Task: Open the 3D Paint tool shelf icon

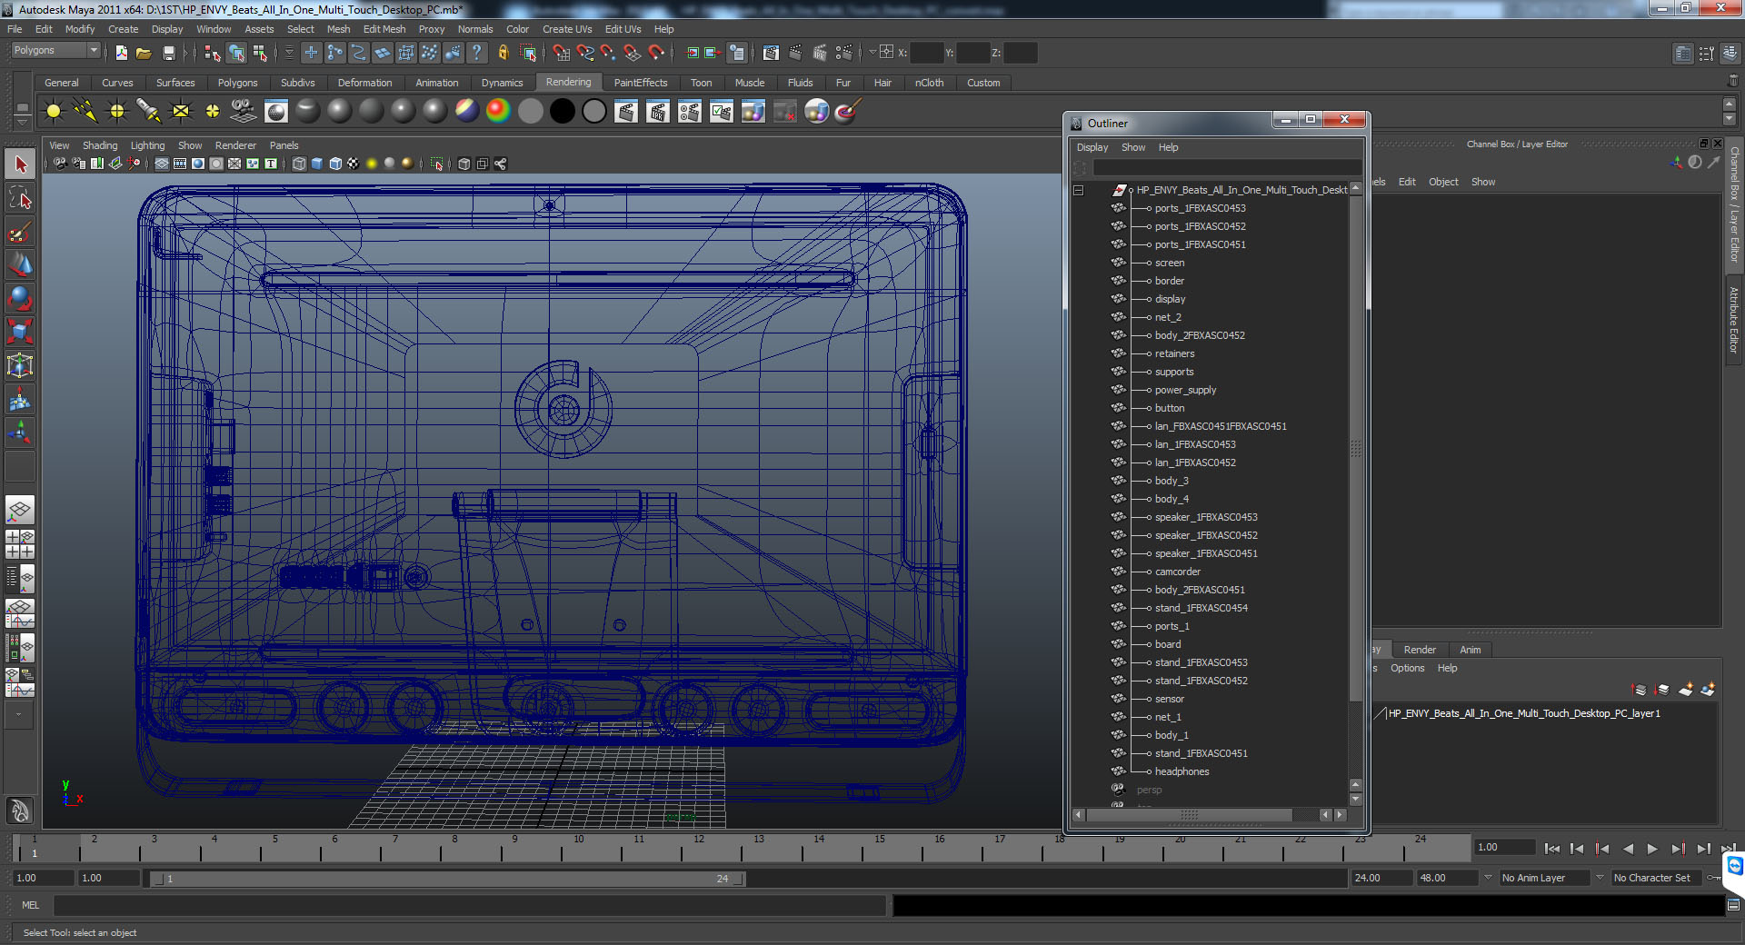Action: pos(847,111)
